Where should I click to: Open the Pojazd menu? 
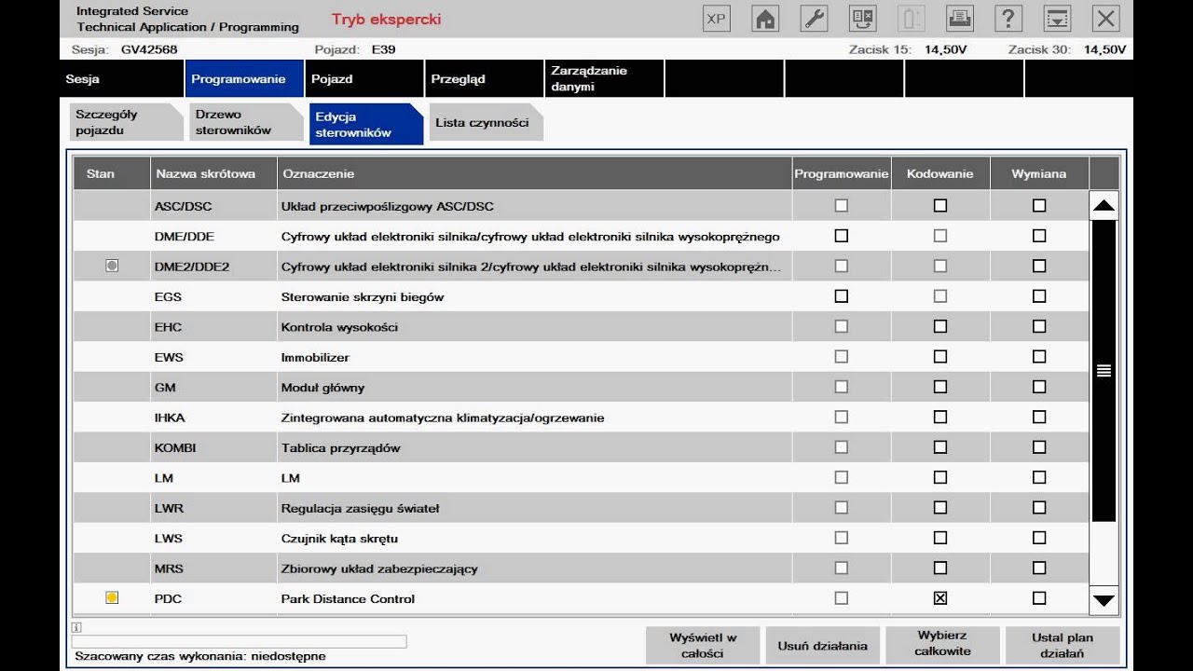coord(364,79)
